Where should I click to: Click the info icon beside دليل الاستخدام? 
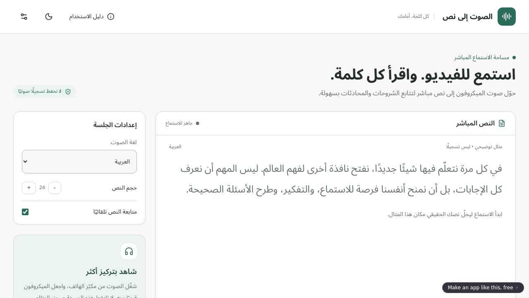pyautogui.click(x=111, y=17)
